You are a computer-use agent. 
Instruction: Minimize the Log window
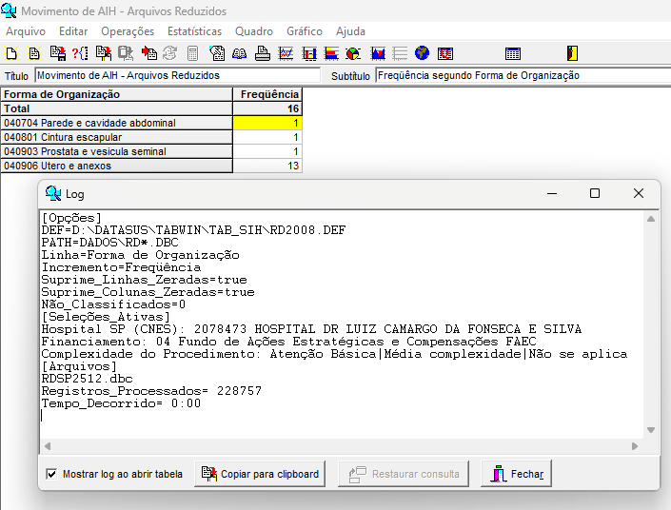[552, 193]
